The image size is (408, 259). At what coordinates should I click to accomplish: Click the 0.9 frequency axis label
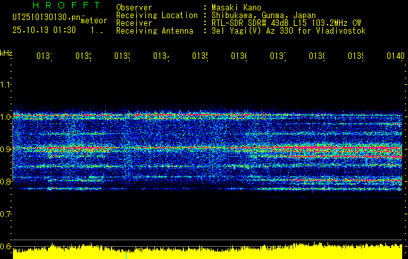5,150
